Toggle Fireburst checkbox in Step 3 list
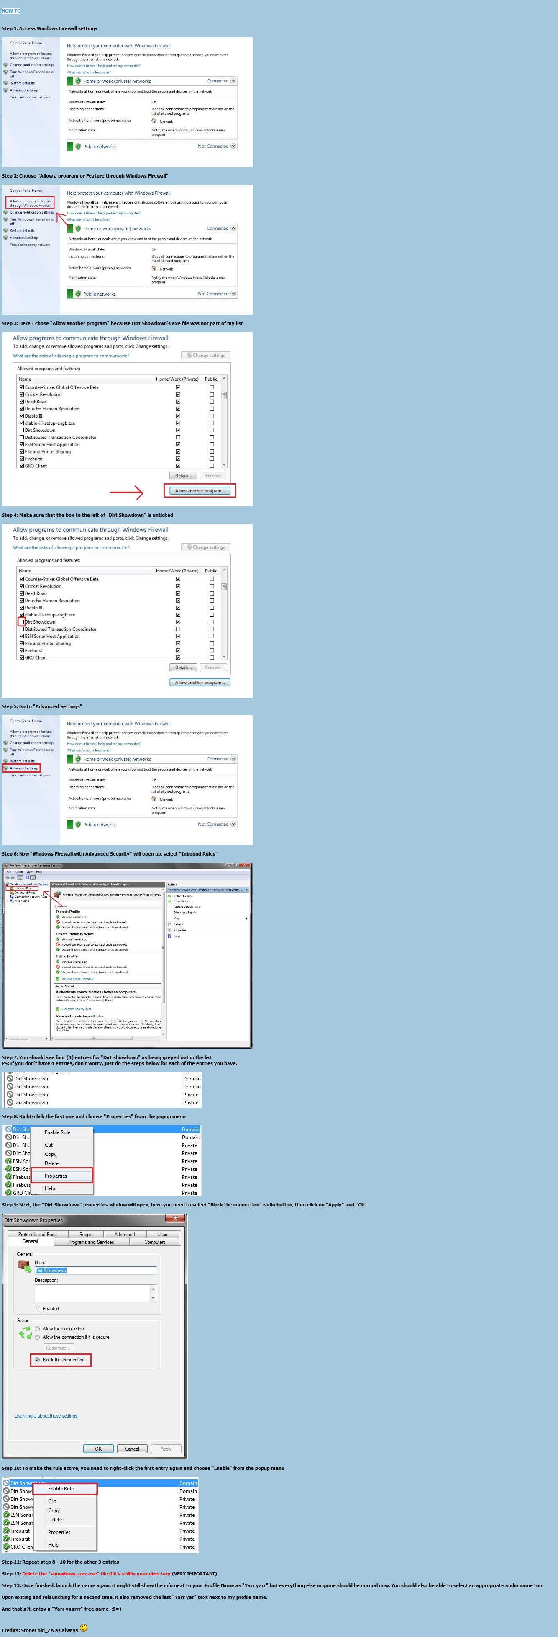Image resolution: width=558 pixels, height=1637 pixels. coord(22,459)
